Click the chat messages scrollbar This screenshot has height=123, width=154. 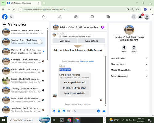point(105,80)
